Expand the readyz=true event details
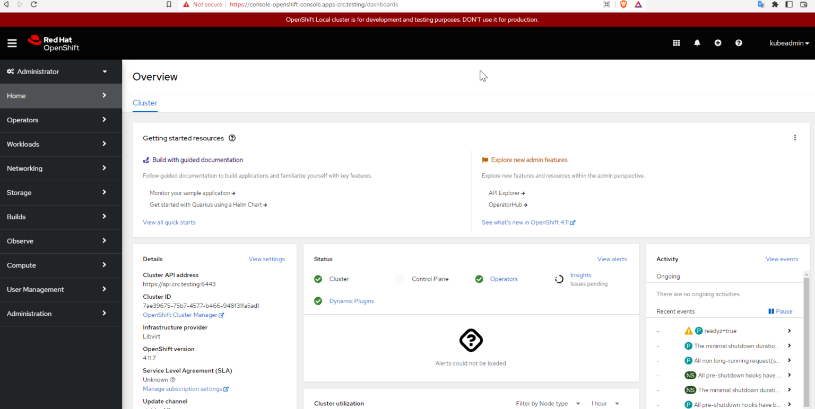 (789, 331)
